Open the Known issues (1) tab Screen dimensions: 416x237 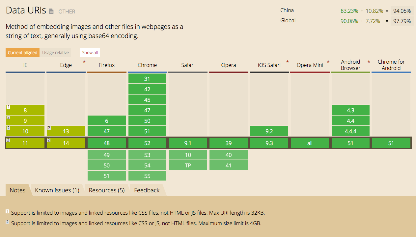point(57,190)
